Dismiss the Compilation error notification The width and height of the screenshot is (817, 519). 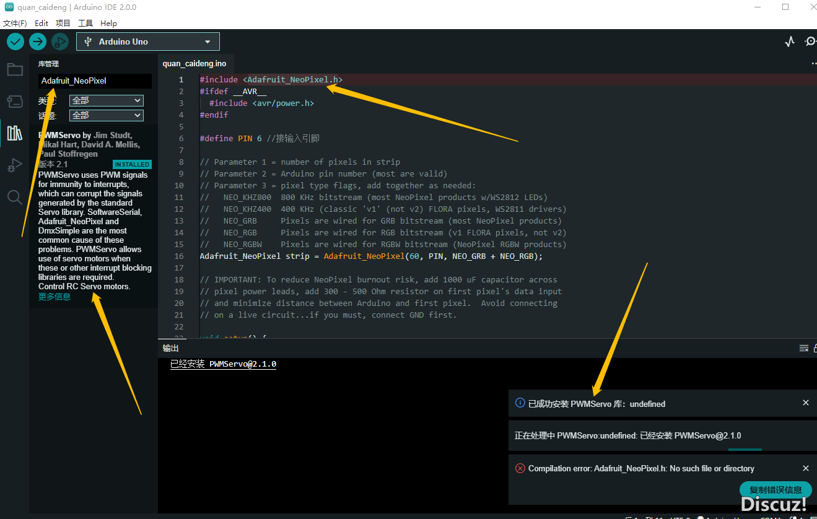tap(806, 468)
